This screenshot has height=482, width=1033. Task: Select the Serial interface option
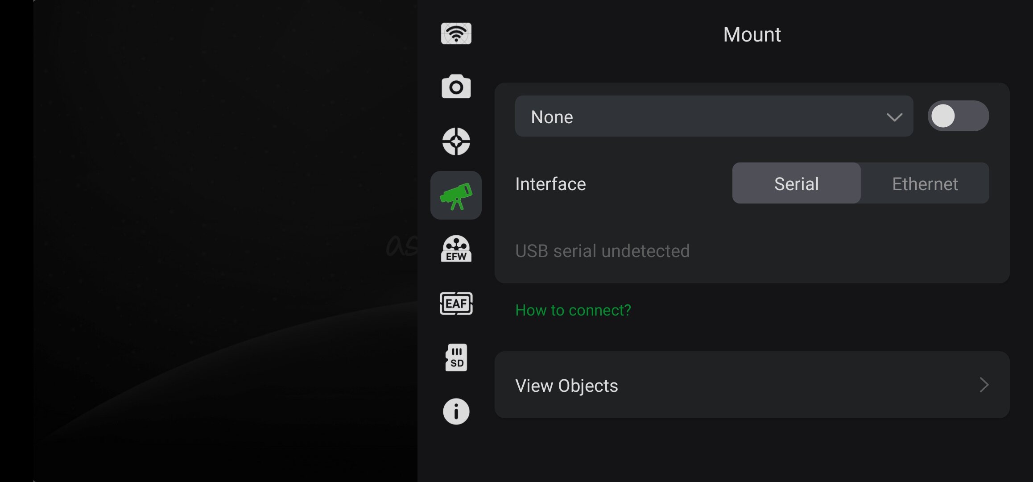[x=796, y=183]
